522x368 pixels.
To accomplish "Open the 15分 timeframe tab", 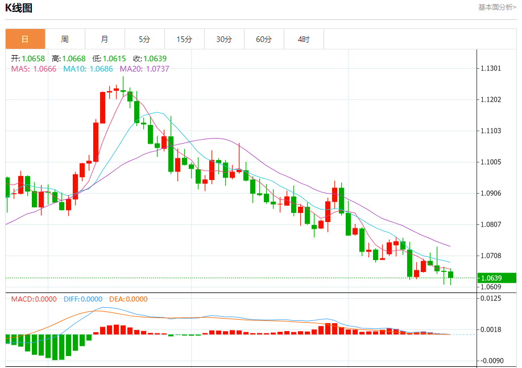I will click(184, 39).
